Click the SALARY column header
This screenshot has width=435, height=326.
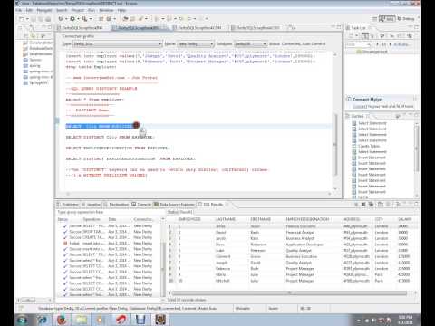405,219
